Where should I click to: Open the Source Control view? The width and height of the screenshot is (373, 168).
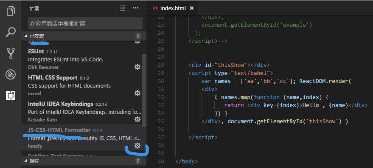pyautogui.click(x=11, y=53)
